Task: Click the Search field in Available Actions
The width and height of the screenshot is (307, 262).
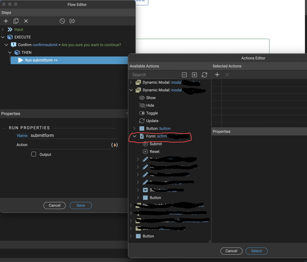Action: pyautogui.click(x=156, y=74)
